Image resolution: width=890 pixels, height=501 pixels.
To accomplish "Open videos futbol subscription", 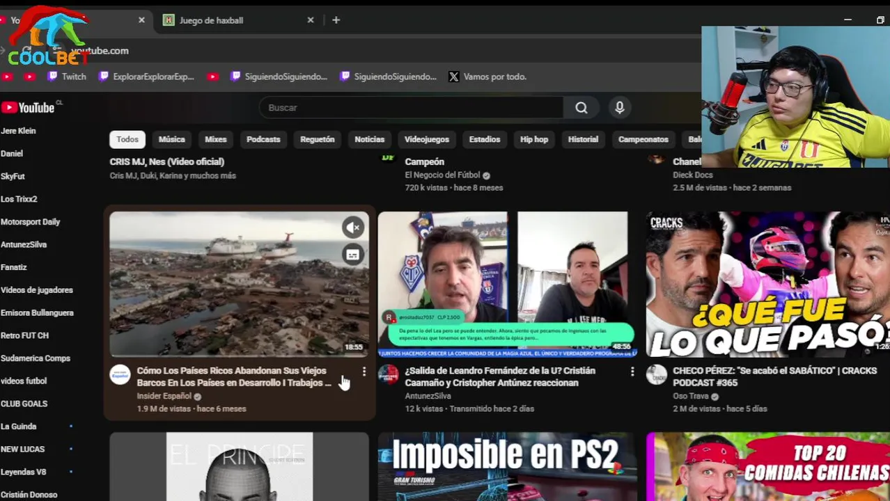I will coord(24,381).
